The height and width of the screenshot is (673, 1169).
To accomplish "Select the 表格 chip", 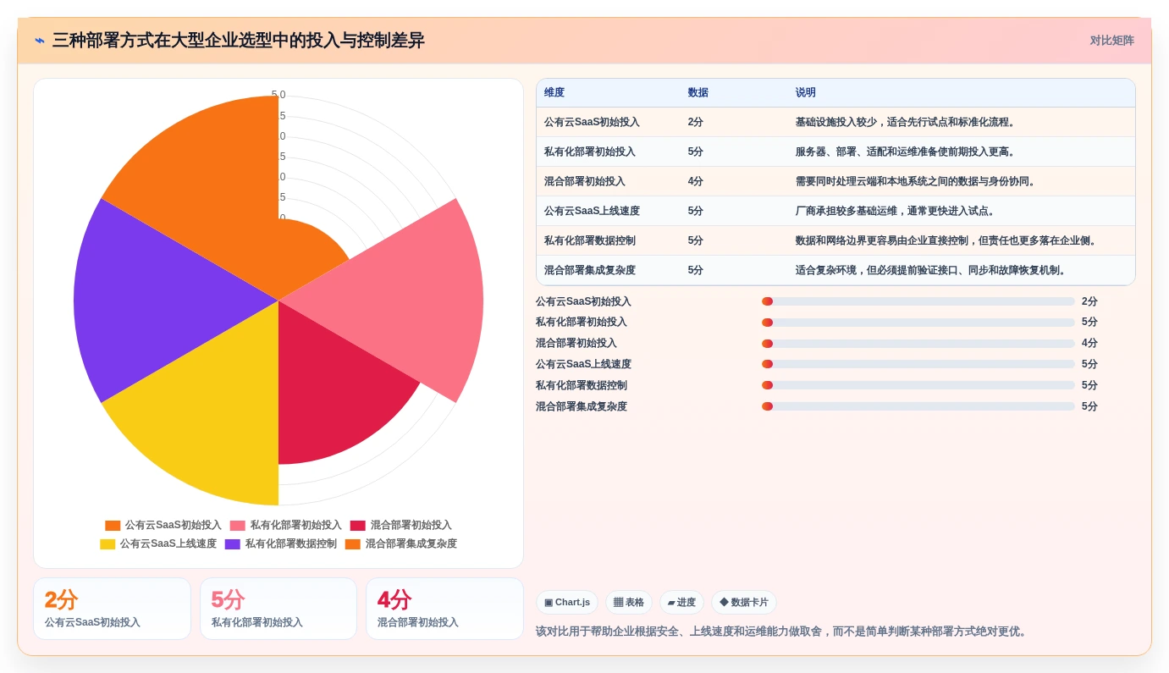I will tap(629, 603).
